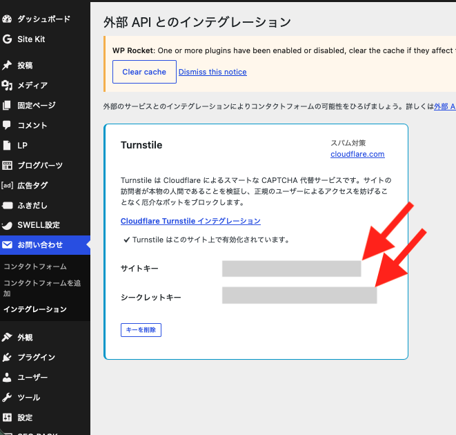Click the envelope icon beside お問い合わせ
456x435 pixels.
point(7,245)
